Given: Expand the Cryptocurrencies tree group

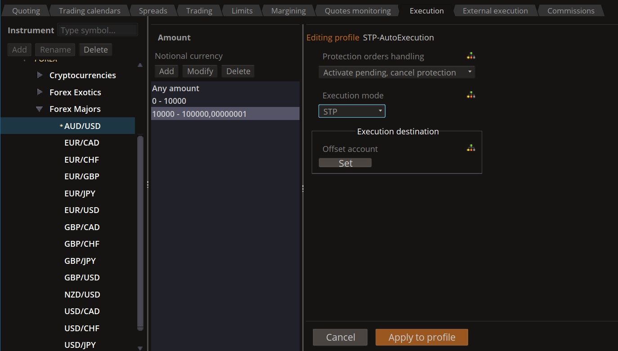Looking at the screenshot, I should (40, 76).
